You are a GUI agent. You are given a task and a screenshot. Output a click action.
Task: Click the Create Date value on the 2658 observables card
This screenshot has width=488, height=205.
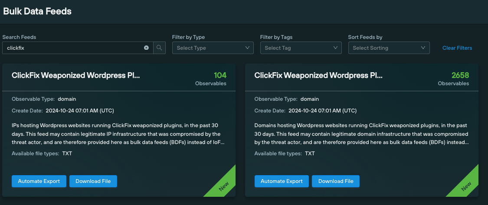pyautogui.click(x=322, y=111)
